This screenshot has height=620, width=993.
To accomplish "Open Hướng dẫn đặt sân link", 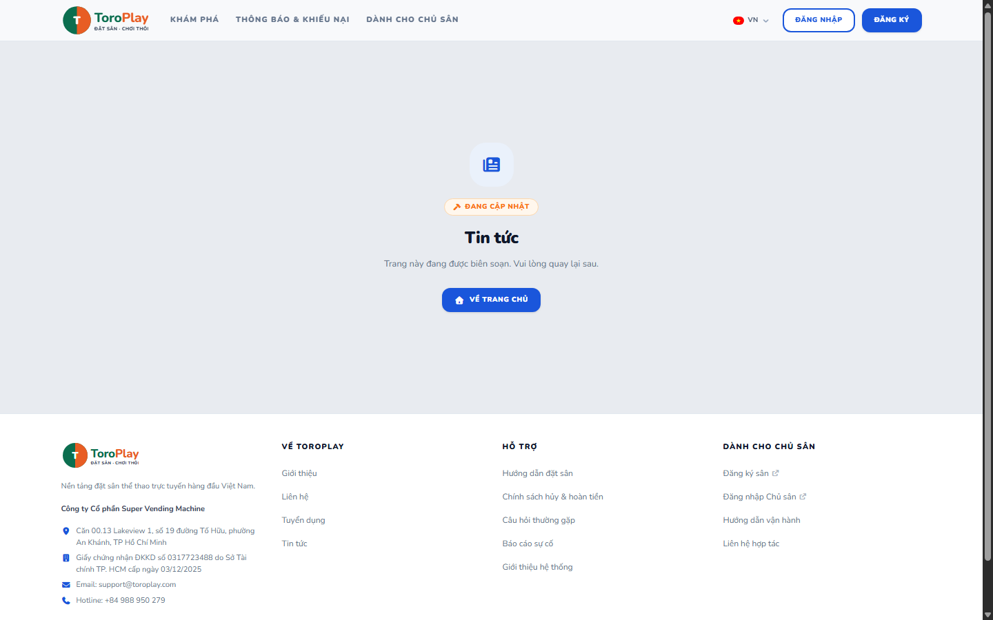I will (x=538, y=473).
